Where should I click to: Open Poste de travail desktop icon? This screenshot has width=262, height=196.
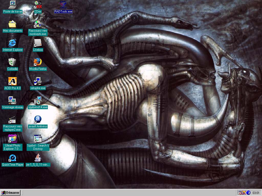coord(13,5)
